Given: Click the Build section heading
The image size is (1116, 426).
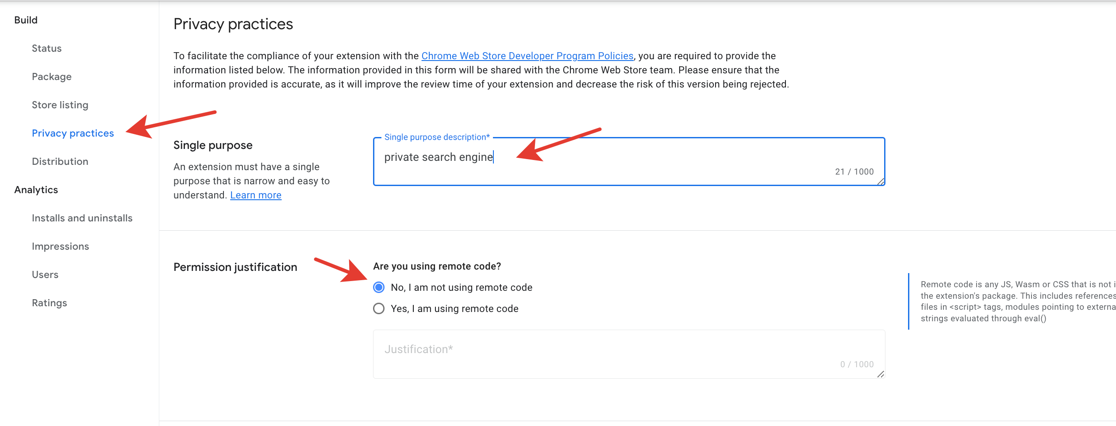Looking at the screenshot, I should (x=26, y=20).
